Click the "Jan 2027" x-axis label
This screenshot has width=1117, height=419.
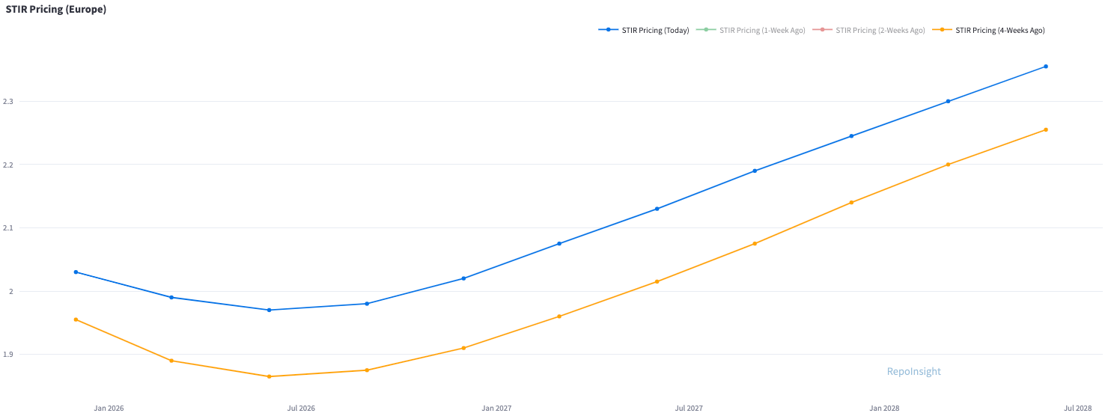pos(496,409)
